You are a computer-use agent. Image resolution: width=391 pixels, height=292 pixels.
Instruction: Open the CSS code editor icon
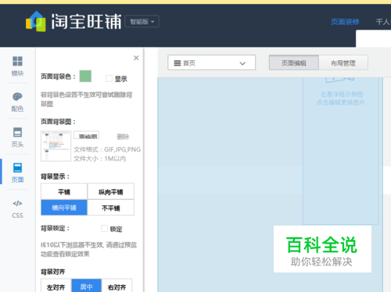(x=17, y=208)
